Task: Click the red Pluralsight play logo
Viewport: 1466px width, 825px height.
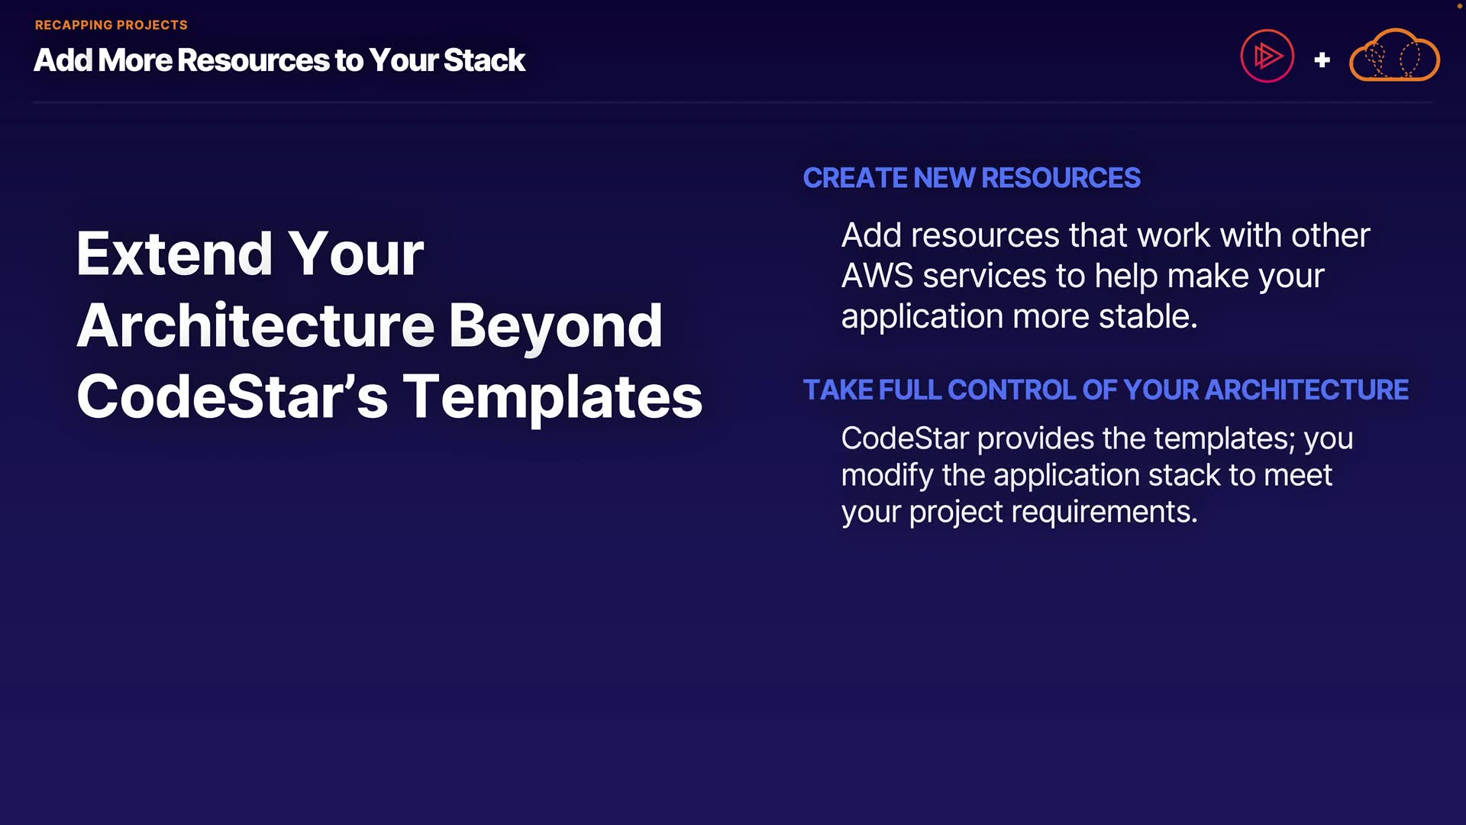Action: (x=1267, y=56)
